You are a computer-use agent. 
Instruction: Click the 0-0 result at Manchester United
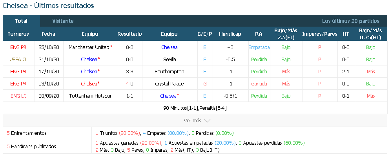(129, 47)
